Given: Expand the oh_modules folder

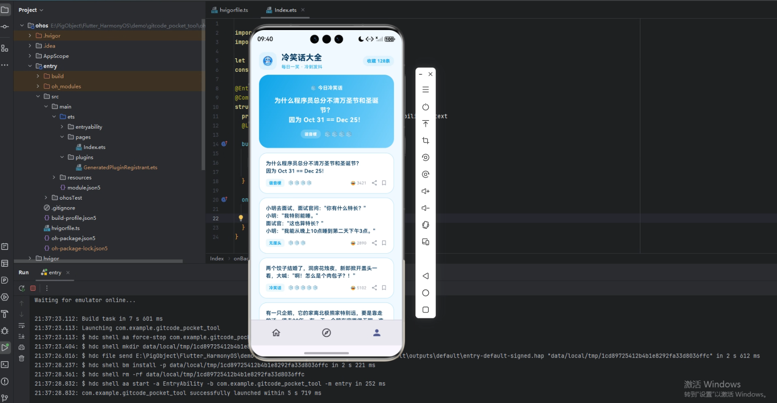Looking at the screenshot, I should click(38, 86).
